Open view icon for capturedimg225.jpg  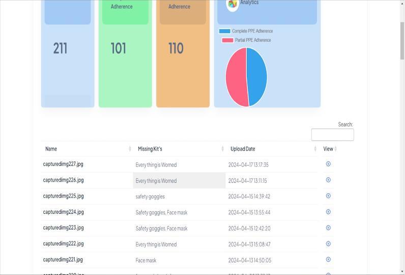(x=328, y=196)
